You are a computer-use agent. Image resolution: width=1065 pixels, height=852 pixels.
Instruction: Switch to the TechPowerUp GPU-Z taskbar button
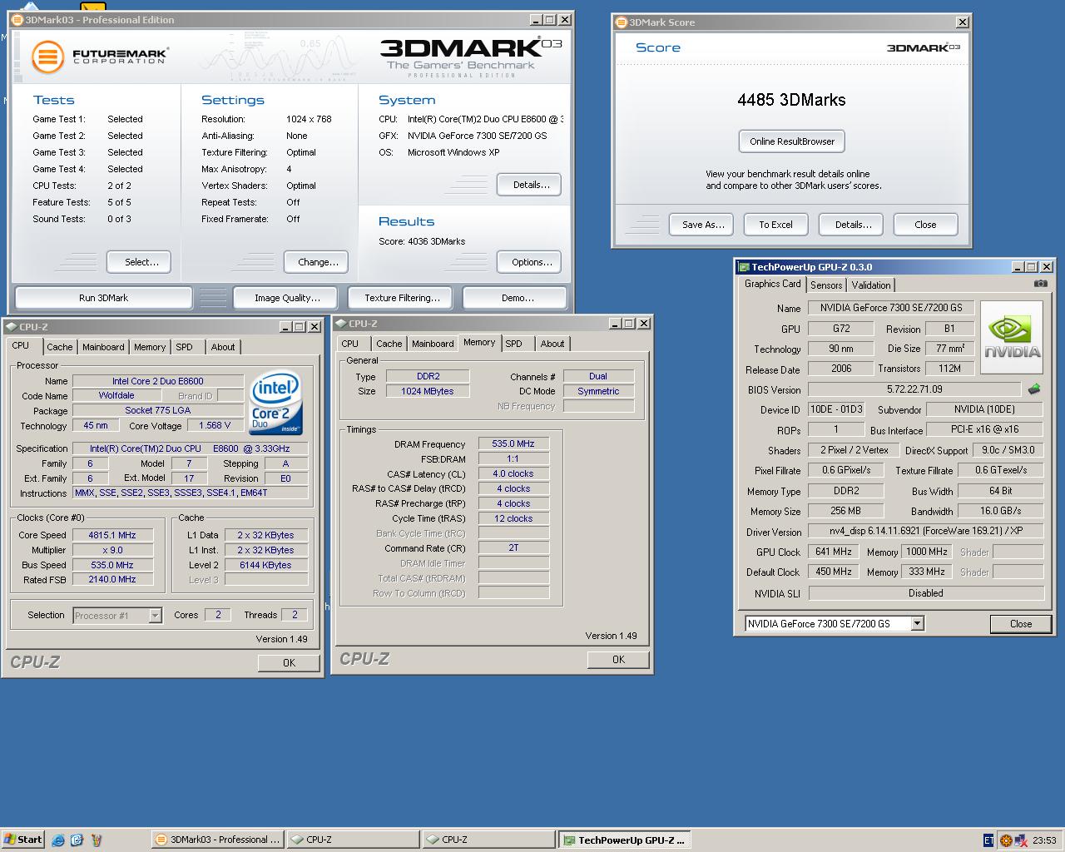(624, 840)
